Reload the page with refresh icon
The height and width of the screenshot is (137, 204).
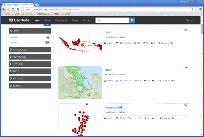(13, 9)
